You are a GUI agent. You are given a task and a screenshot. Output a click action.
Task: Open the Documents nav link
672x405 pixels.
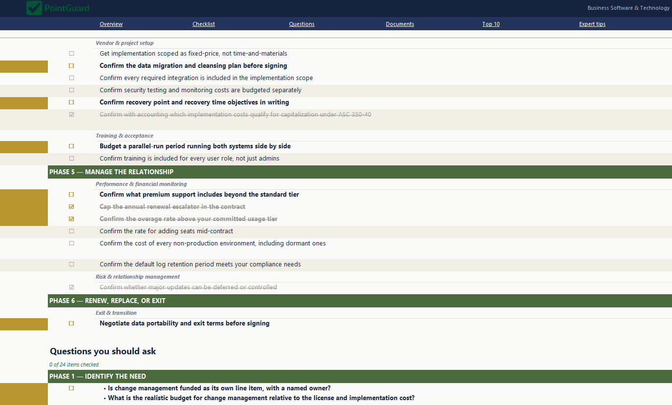(400, 24)
